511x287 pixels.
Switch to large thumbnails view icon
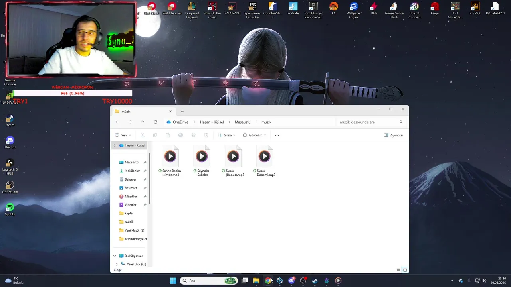(x=405, y=270)
